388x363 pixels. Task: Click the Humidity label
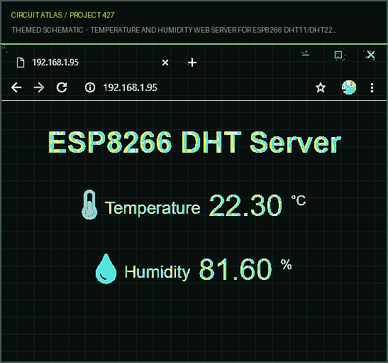157,272
